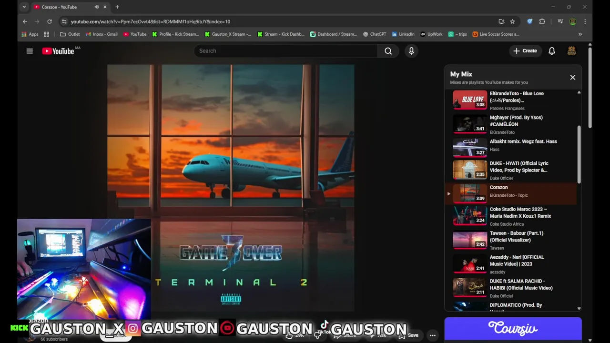The width and height of the screenshot is (610, 343).
Task: Open the Coursiv advertisement banner
Action: pos(513,329)
